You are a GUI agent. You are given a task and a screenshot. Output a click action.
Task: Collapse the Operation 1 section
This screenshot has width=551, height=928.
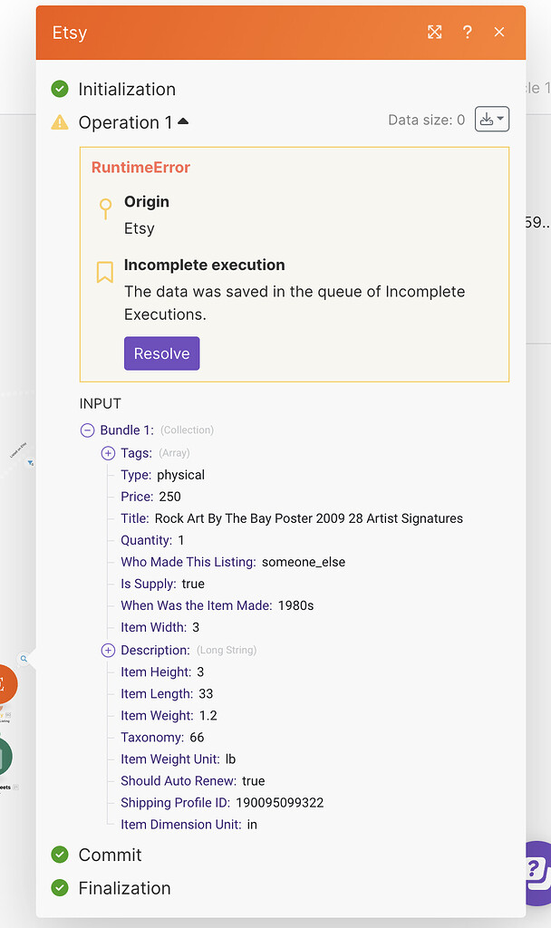coord(183,121)
